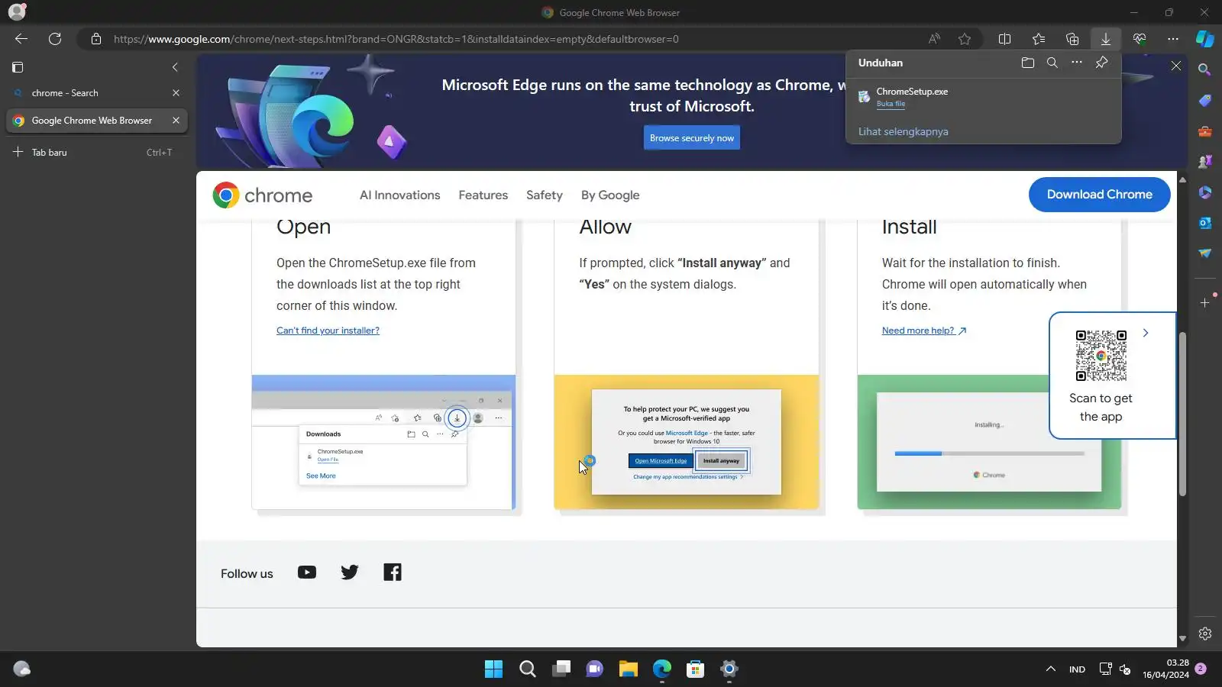Open Edge Settings and more menu
The height and width of the screenshot is (687, 1222).
pyautogui.click(x=1173, y=39)
